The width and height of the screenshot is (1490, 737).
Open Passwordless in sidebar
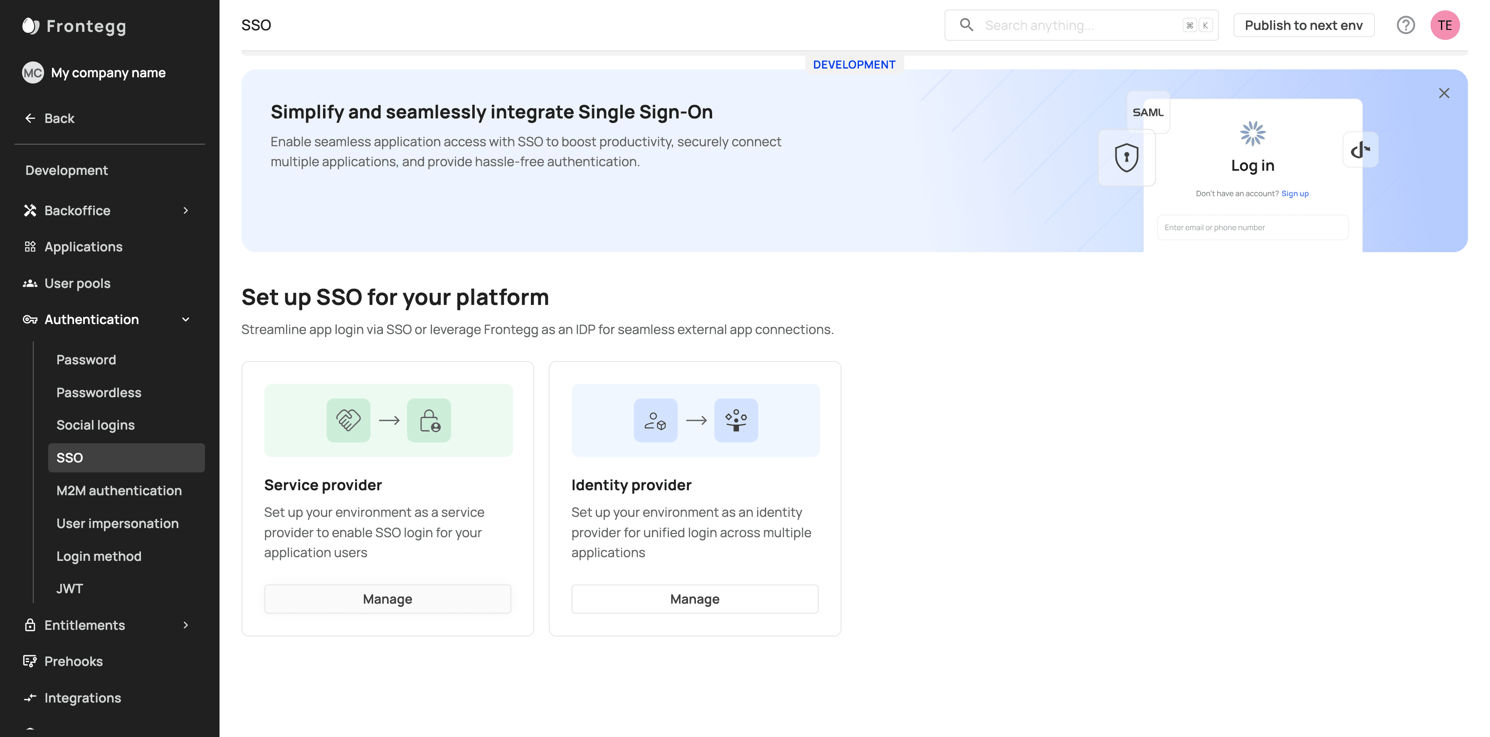[x=99, y=393]
